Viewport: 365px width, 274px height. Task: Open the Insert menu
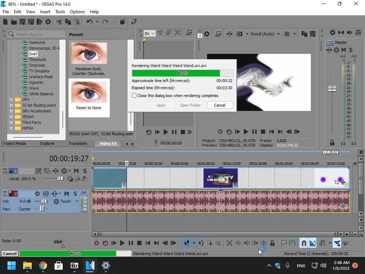pyautogui.click(x=45, y=12)
